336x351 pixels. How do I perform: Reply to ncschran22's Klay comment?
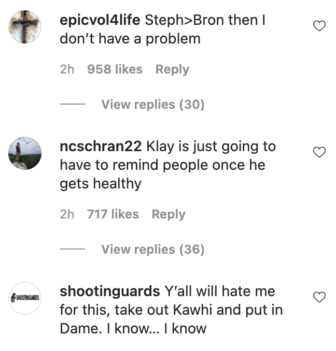click(x=168, y=214)
